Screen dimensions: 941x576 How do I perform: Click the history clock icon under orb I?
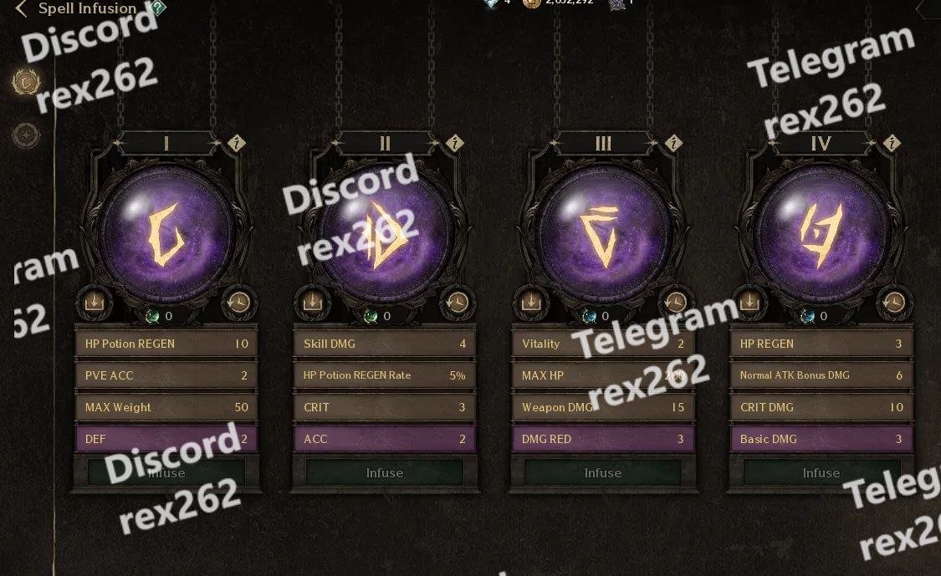[x=239, y=301]
